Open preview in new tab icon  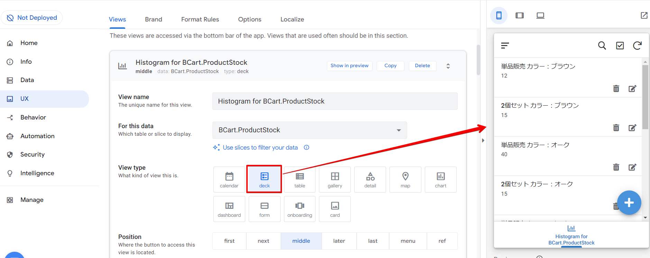(644, 16)
